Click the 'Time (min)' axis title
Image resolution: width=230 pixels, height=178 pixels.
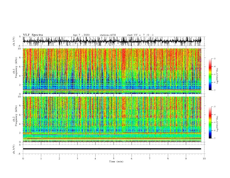tap(116, 161)
